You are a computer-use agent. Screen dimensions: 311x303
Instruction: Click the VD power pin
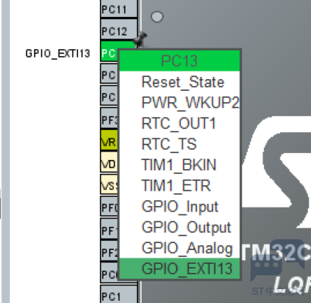[x=109, y=164]
